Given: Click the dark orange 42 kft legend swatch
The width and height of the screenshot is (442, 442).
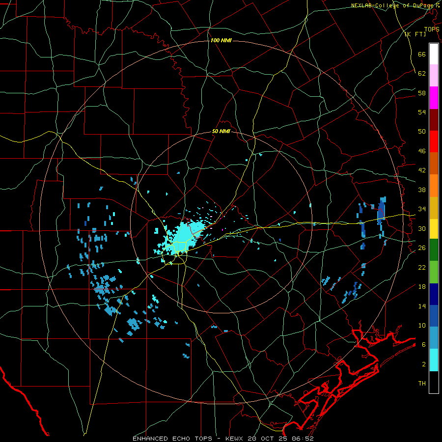Looking at the screenshot, I should click(x=434, y=164).
